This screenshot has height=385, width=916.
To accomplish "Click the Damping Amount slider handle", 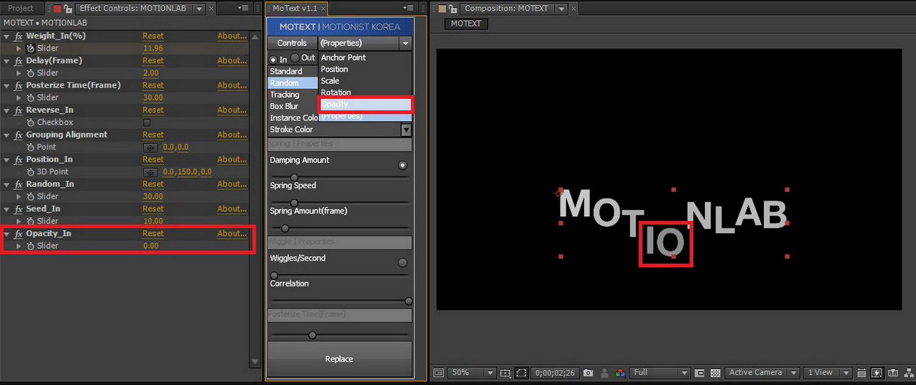I will [x=294, y=178].
